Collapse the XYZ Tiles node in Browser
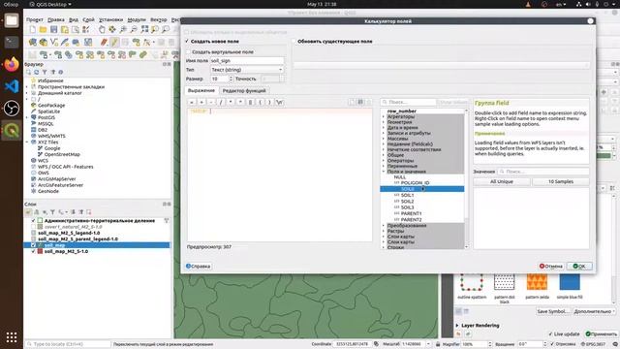The image size is (620, 349). pos(27,143)
